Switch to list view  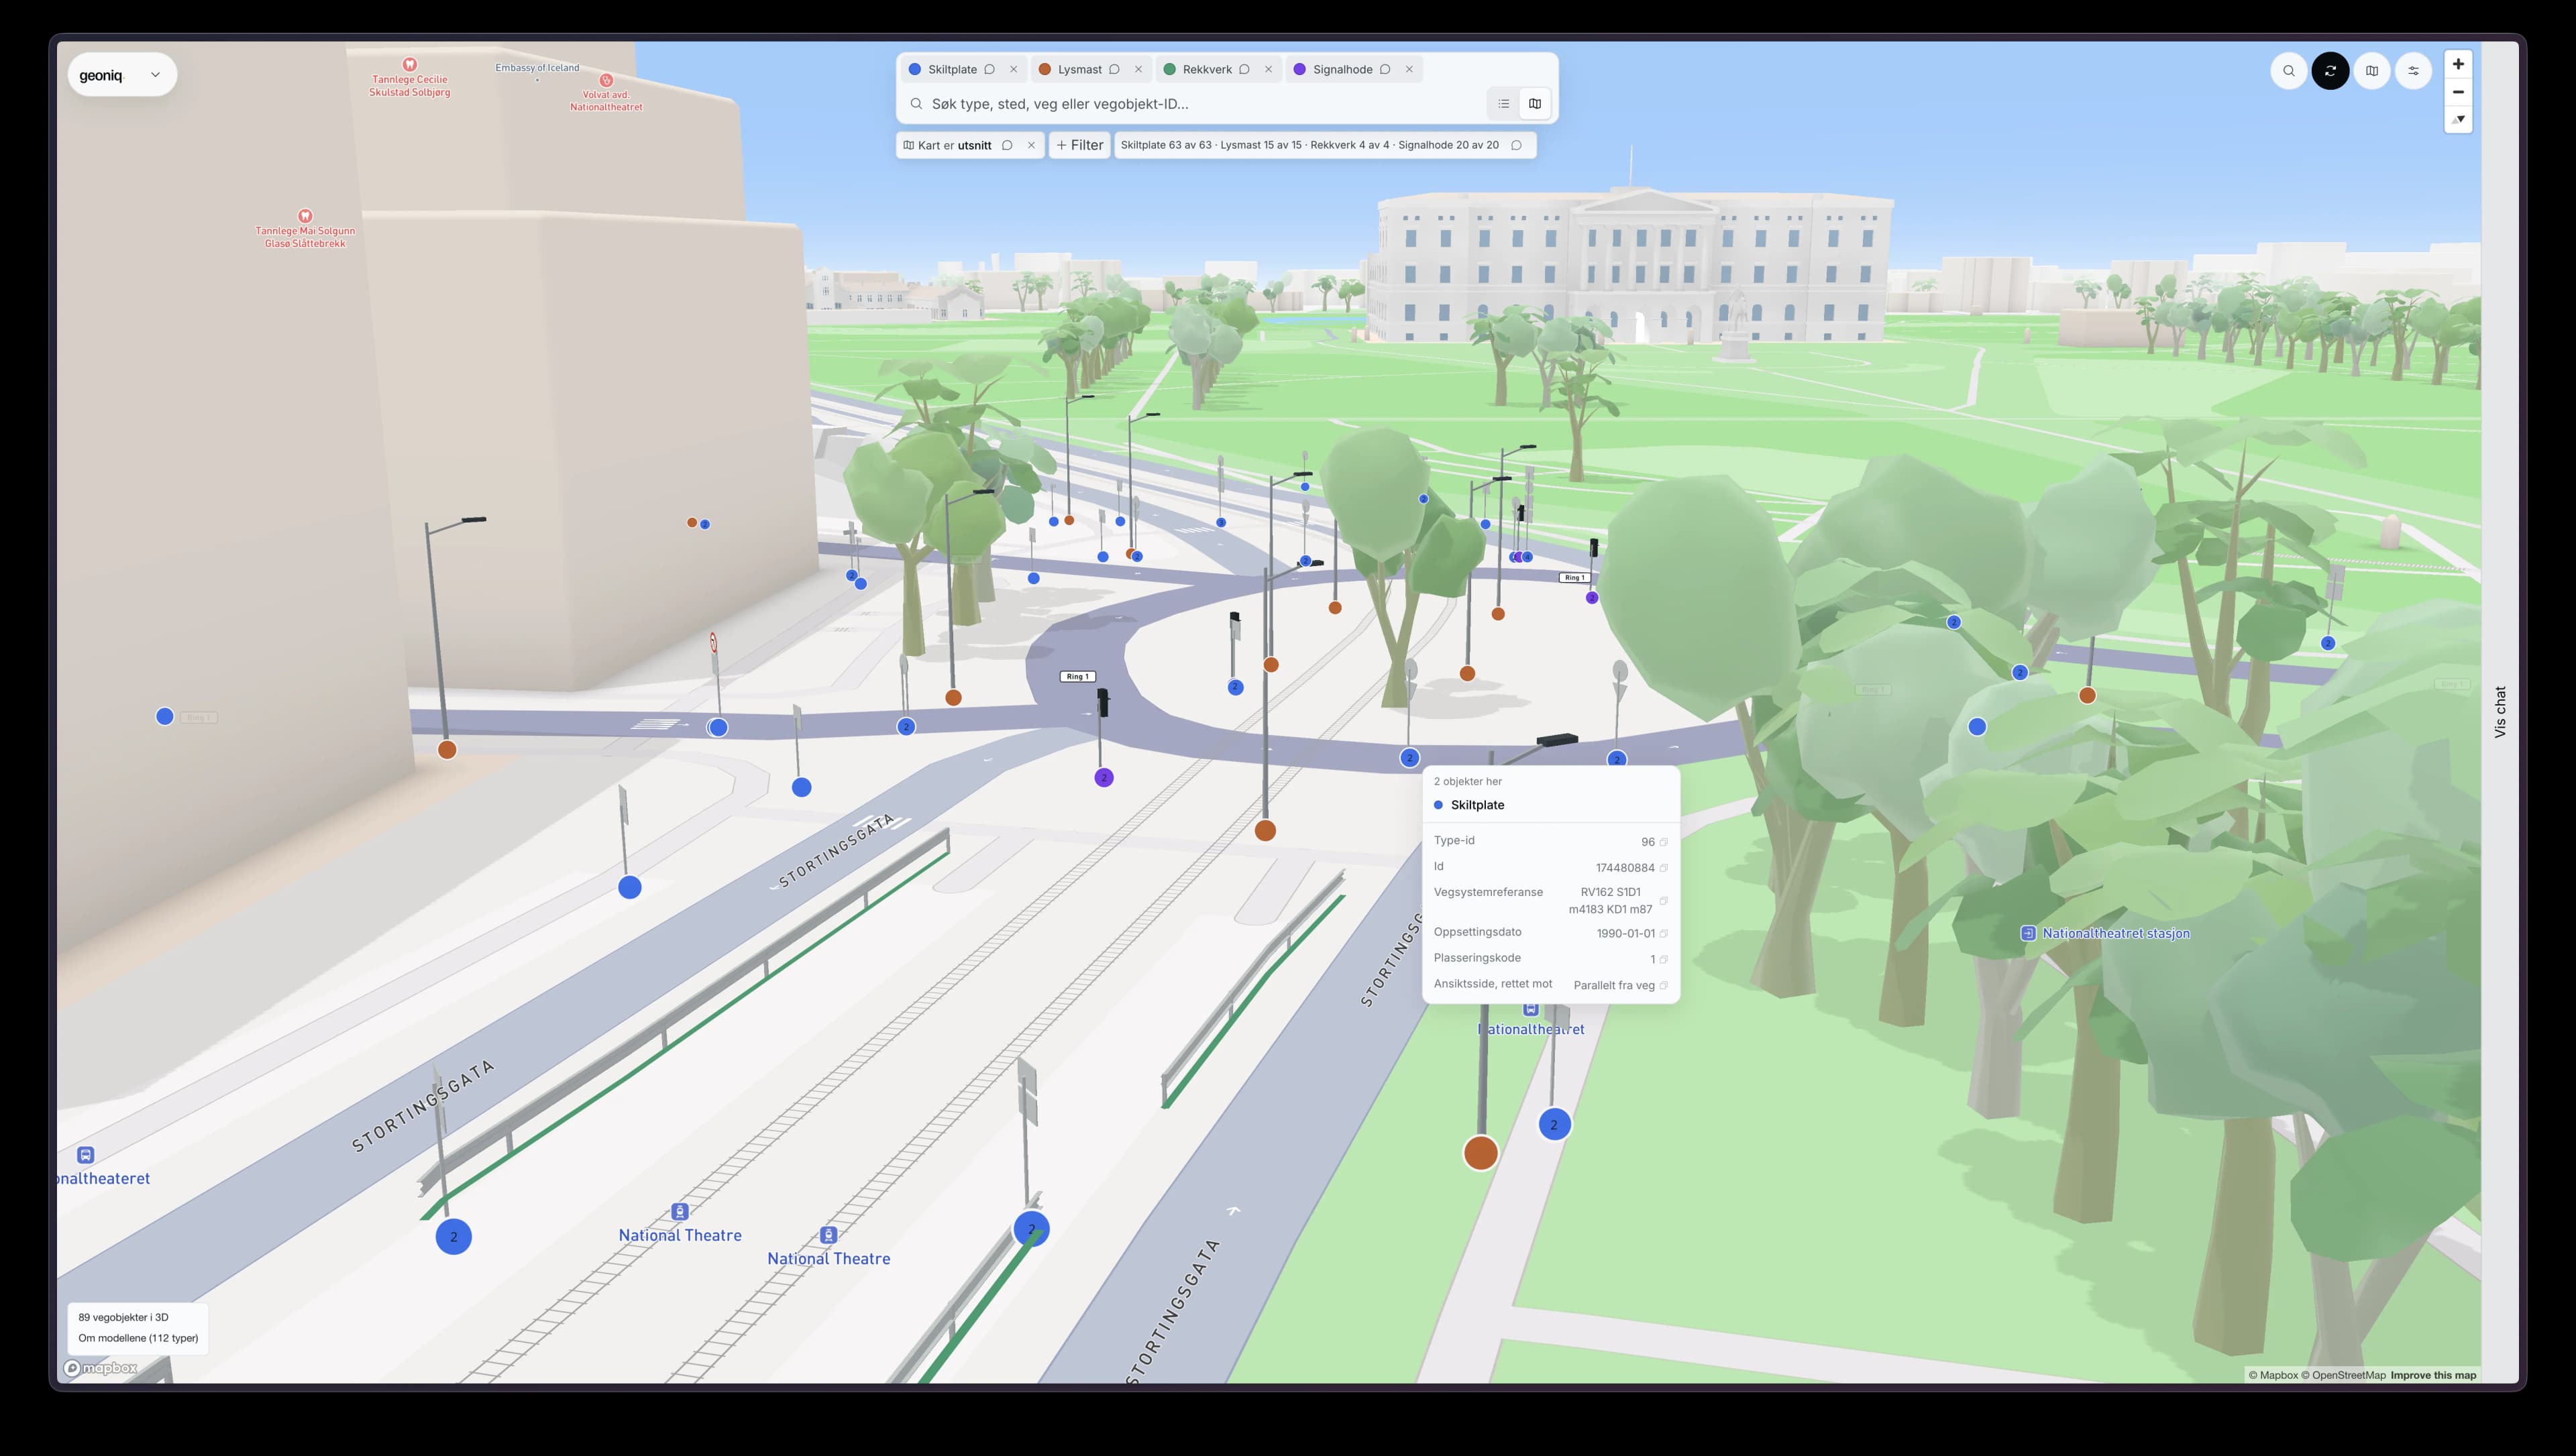pos(1503,104)
